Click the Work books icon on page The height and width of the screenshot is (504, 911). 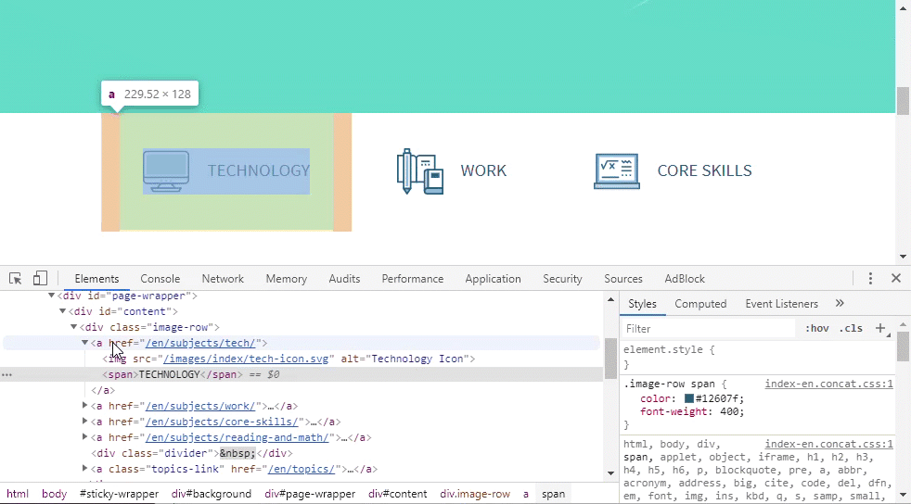coord(417,171)
